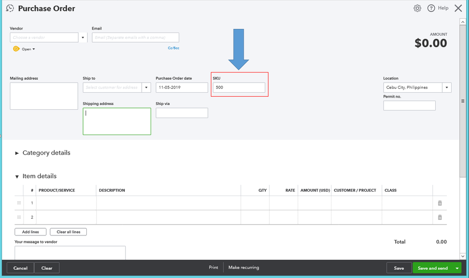
Task: Click the PRODUCT/SERVICE column header
Action: pos(57,190)
